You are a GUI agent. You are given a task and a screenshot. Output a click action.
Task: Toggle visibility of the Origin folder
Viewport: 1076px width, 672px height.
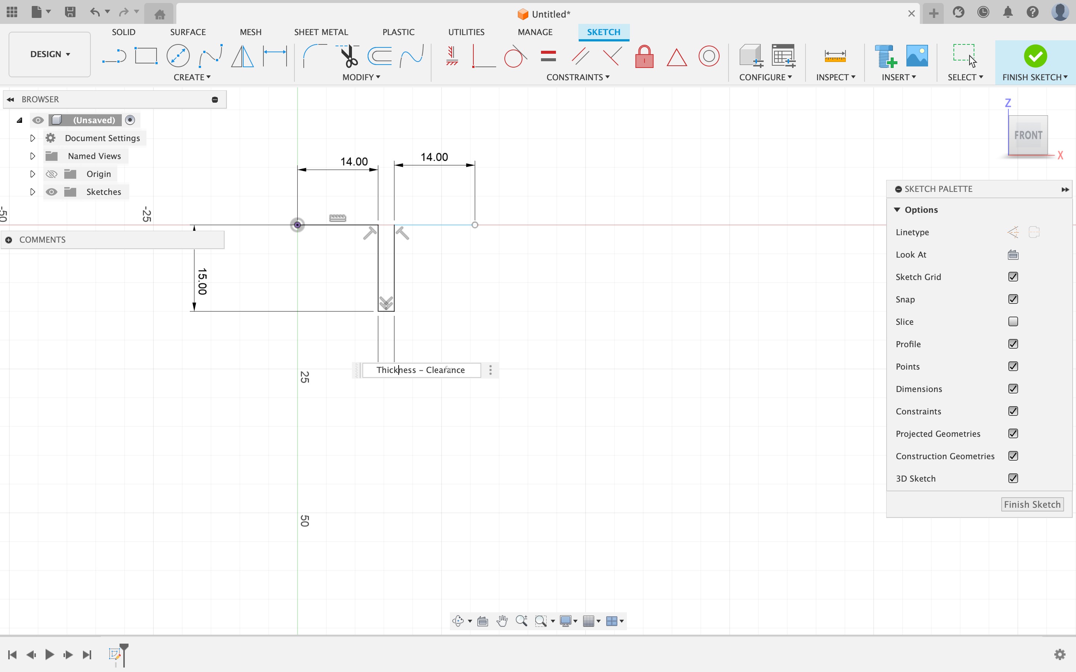coord(52,174)
